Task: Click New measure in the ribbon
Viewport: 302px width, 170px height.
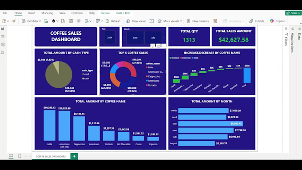Action: coord(198,21)
